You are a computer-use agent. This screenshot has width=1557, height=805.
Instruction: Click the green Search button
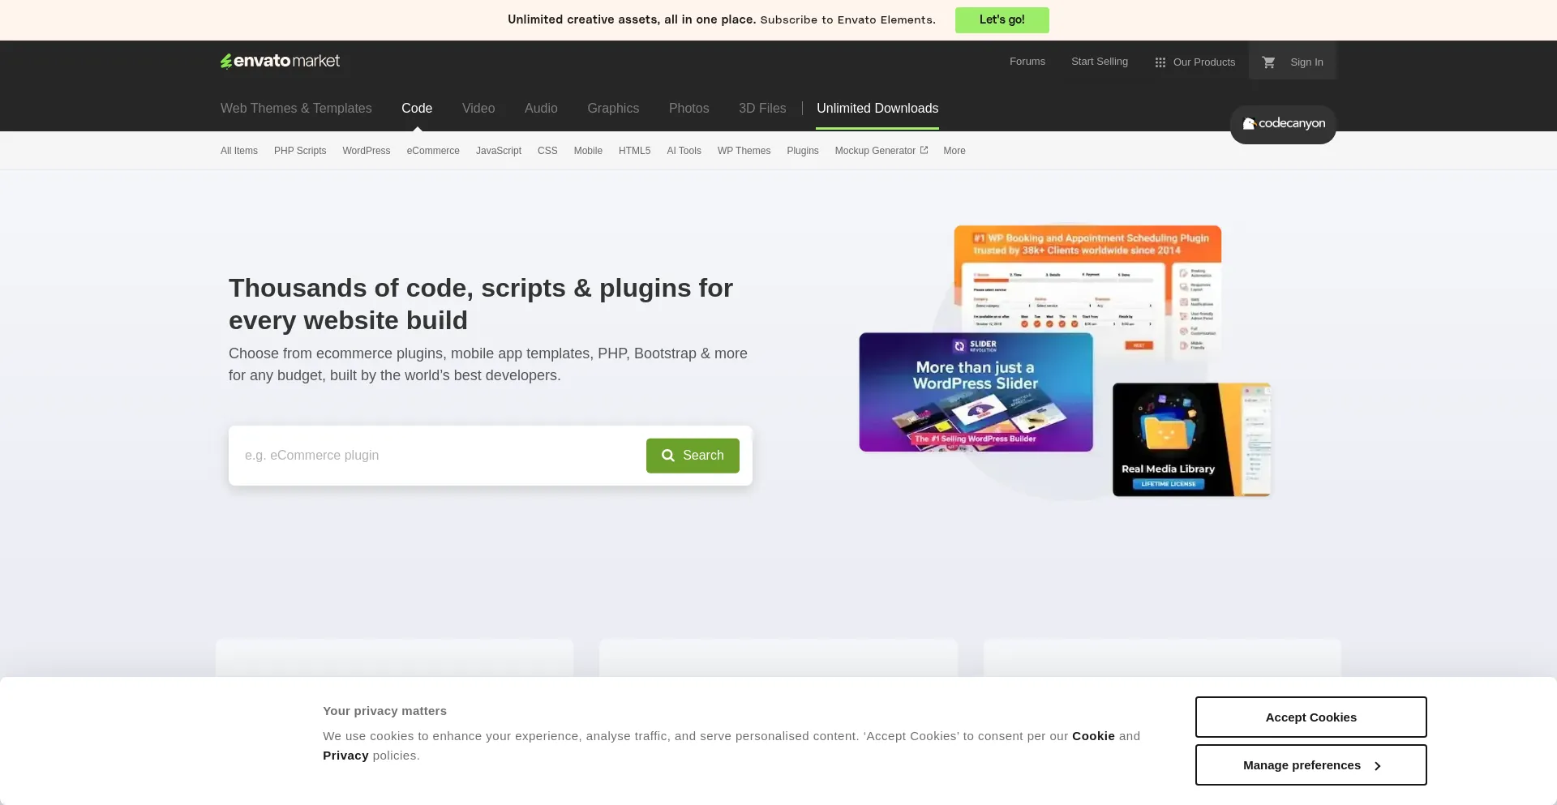click(x=693, y=456)
